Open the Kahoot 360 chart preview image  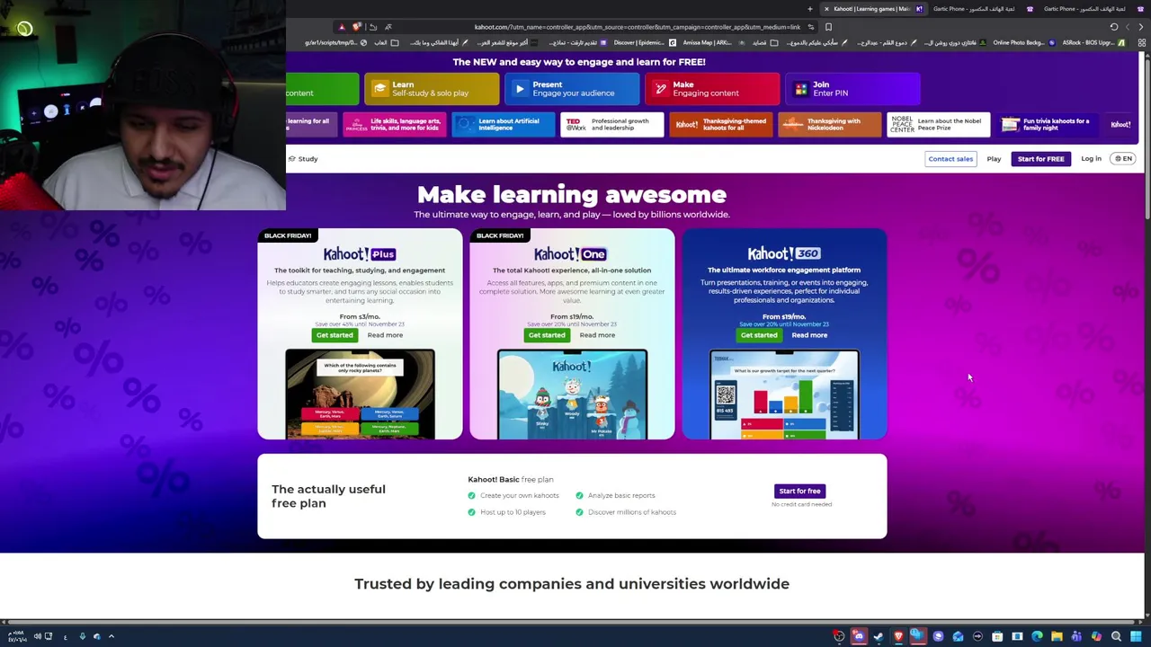784,394
